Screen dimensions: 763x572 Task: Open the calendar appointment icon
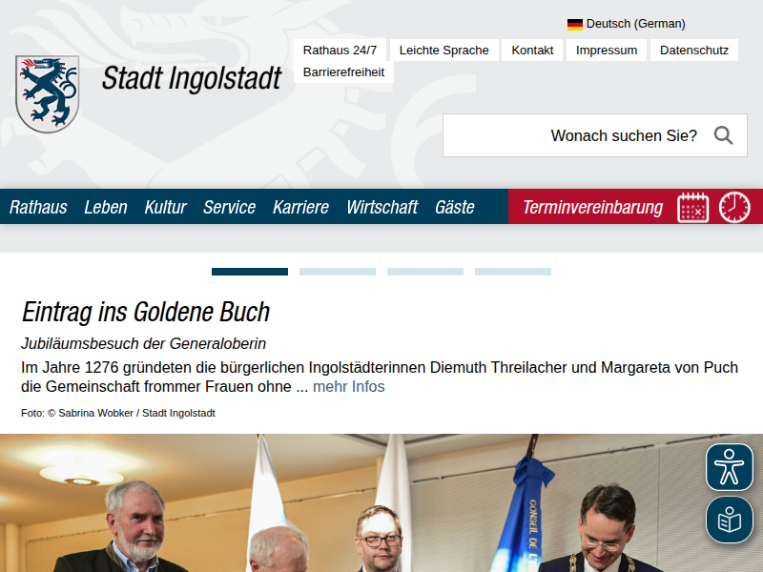click(x=693, y=207)
